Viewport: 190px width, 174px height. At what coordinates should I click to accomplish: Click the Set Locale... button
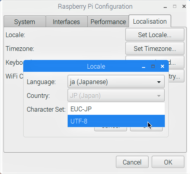[x=155, y=35]
